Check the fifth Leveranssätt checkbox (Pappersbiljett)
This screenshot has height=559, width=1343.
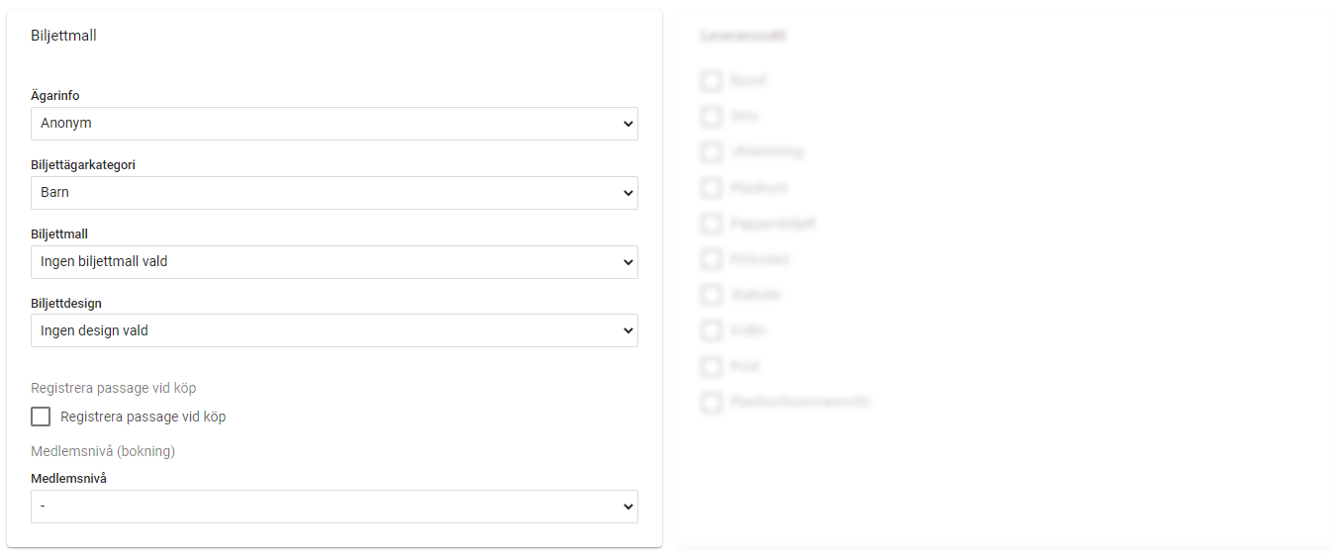click(711, 224)
